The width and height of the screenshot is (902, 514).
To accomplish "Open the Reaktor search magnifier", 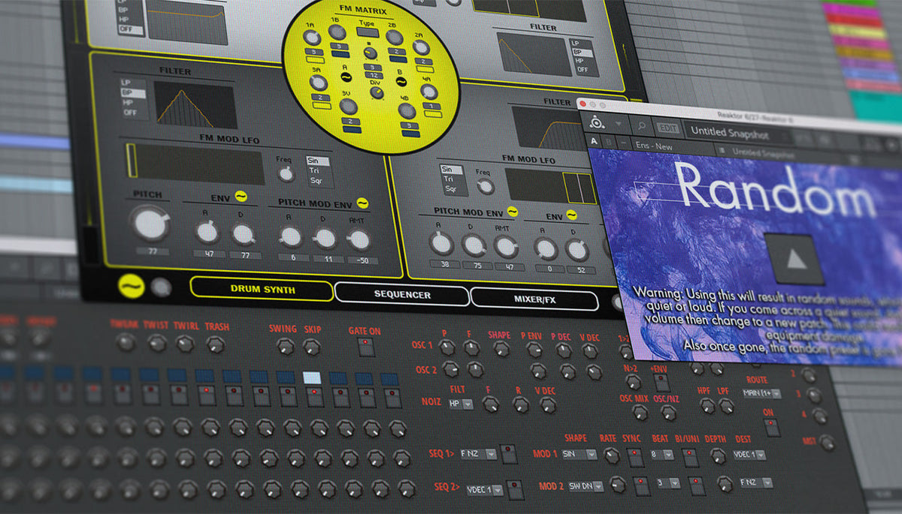I will tap(642, 127).
